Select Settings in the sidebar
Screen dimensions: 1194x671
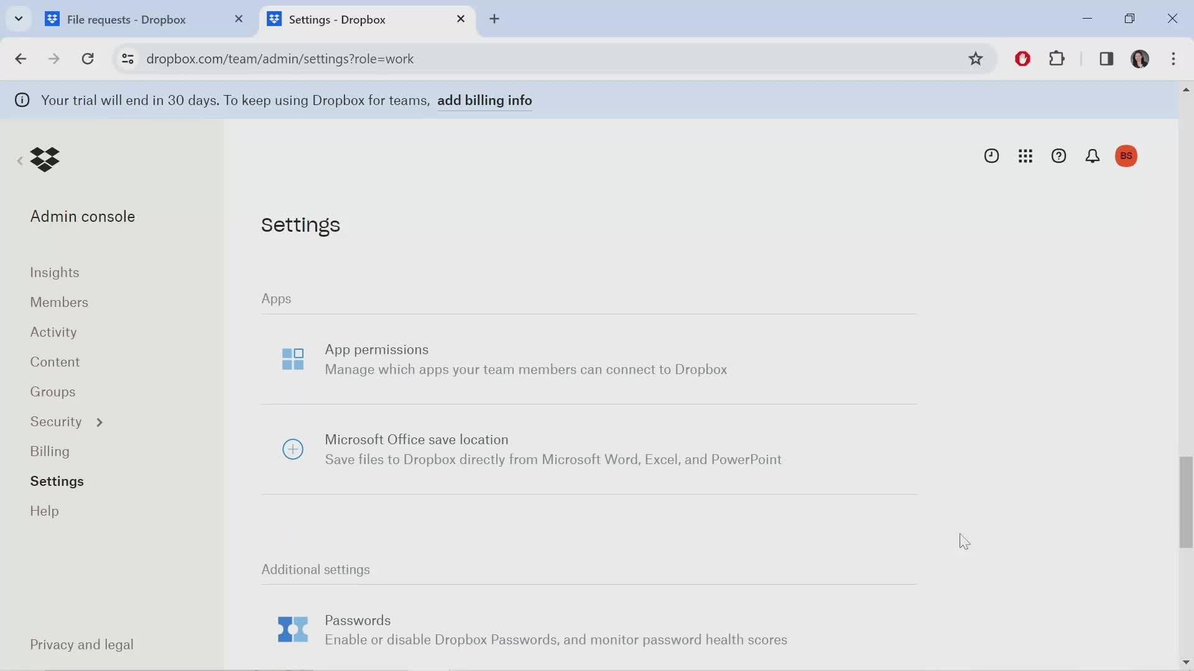point(57,481)
